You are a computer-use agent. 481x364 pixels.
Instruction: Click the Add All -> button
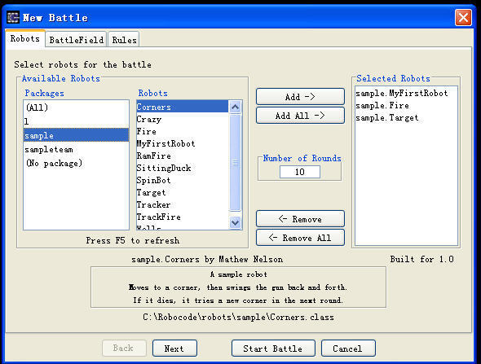[300, 116]
